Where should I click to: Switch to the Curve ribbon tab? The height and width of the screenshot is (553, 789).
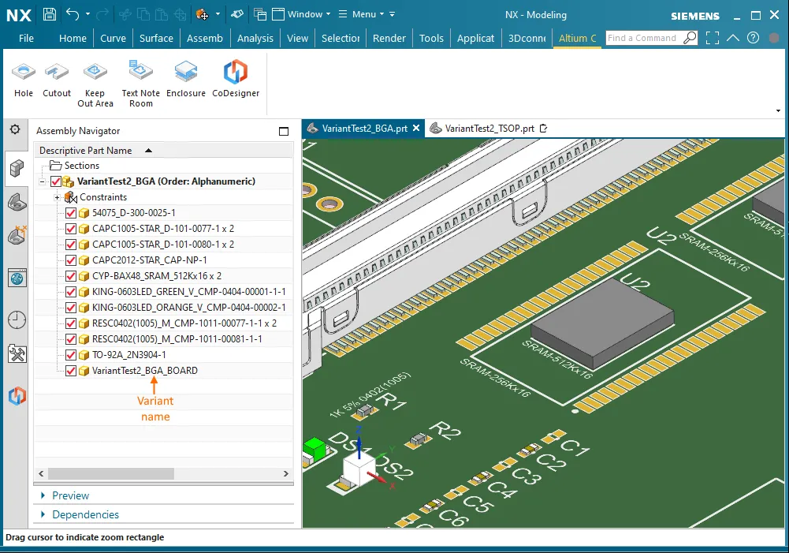point(114,39)
